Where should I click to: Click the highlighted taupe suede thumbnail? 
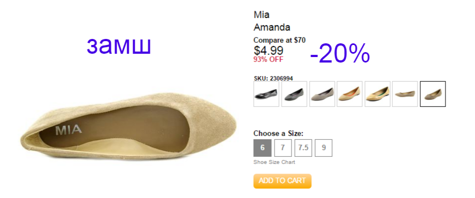tap(433, 94)
